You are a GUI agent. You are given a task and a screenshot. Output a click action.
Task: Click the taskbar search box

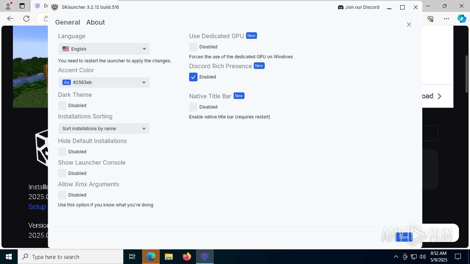[x=70, y=257]
